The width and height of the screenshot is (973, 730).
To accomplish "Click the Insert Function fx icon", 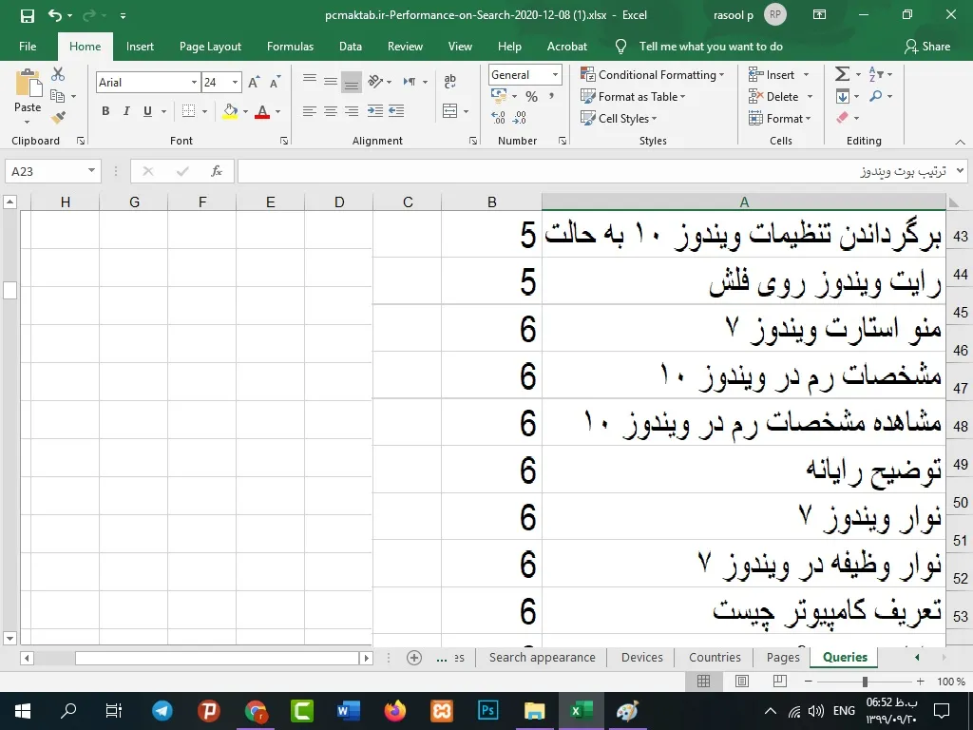I will pos(217,171).
